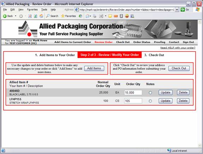Click the page vertical scrollbar down arrow
203x154 pixels.
(199, 146)
